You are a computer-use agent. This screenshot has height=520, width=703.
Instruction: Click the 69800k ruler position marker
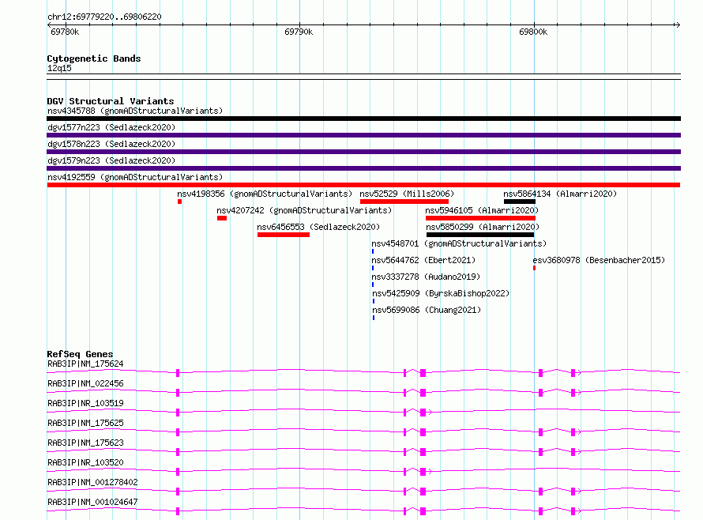533,32
